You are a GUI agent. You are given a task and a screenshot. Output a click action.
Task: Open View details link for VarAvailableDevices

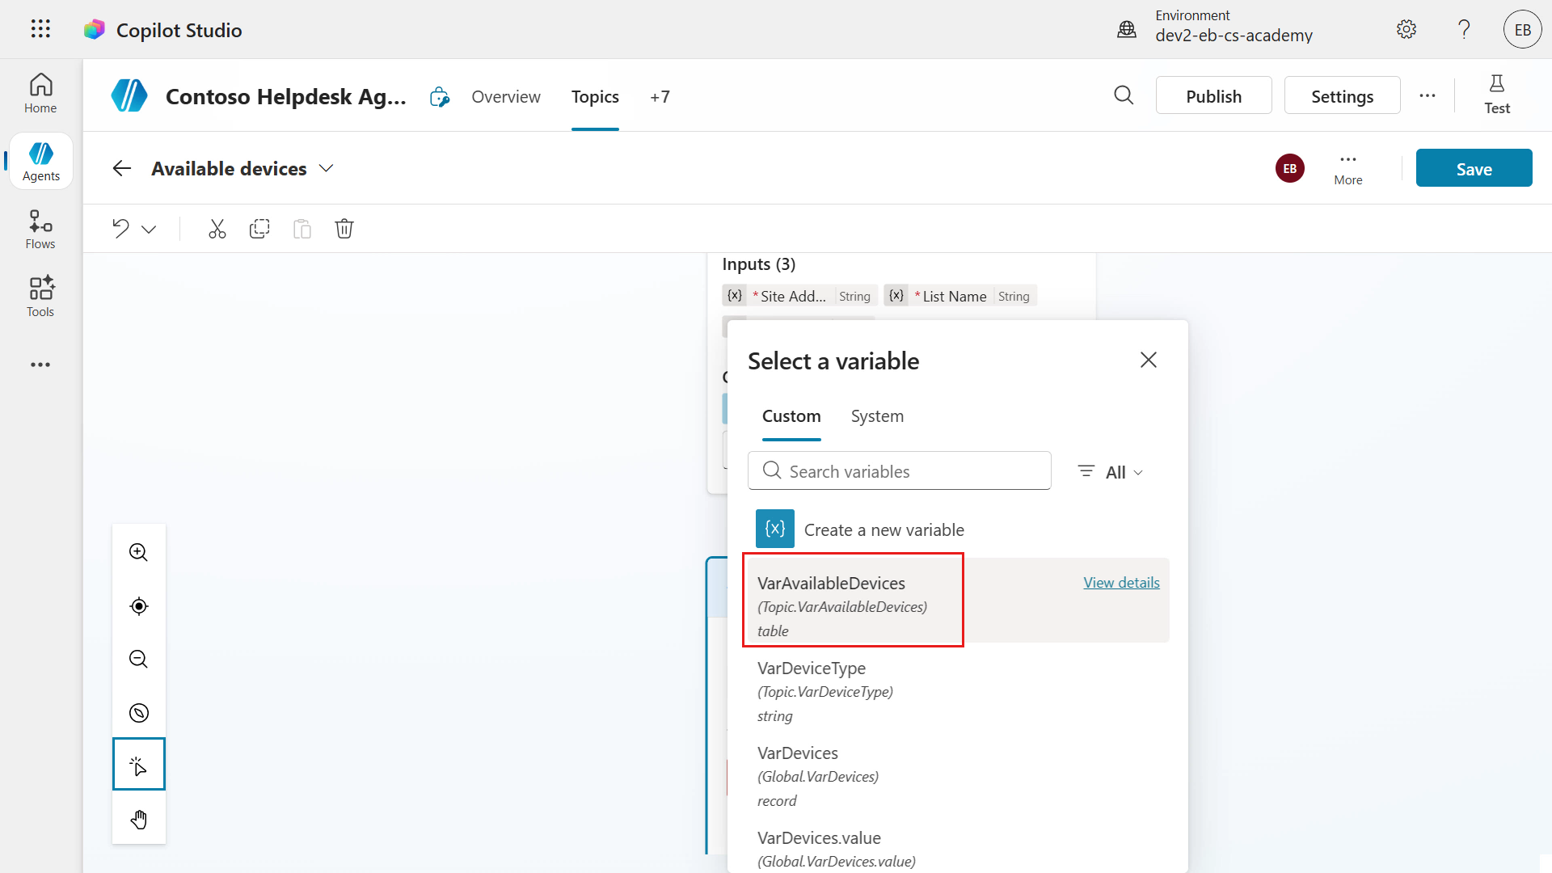1121,583
